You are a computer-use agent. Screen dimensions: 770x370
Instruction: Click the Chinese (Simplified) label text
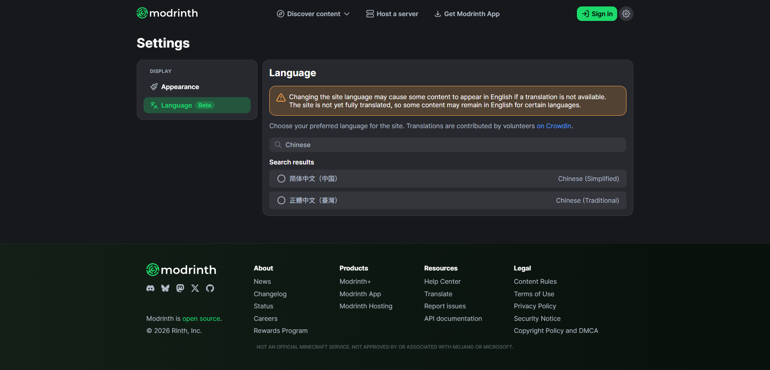(589, 179)
